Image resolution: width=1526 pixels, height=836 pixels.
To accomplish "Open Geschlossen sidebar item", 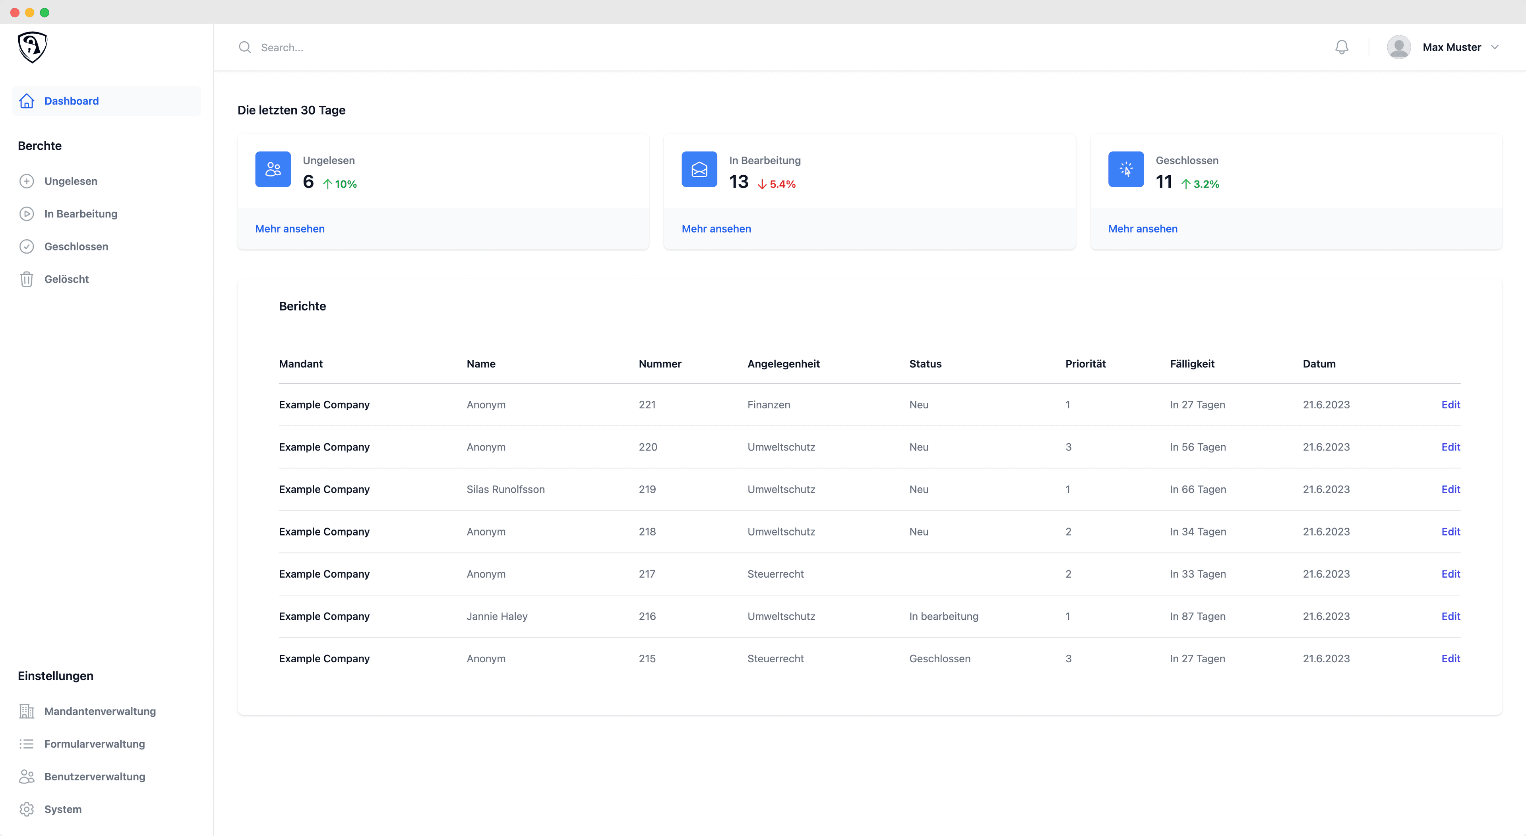I will (x=107, y=246).
